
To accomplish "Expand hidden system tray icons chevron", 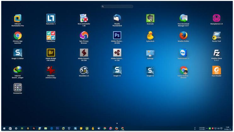I will (x=207, y=129).
